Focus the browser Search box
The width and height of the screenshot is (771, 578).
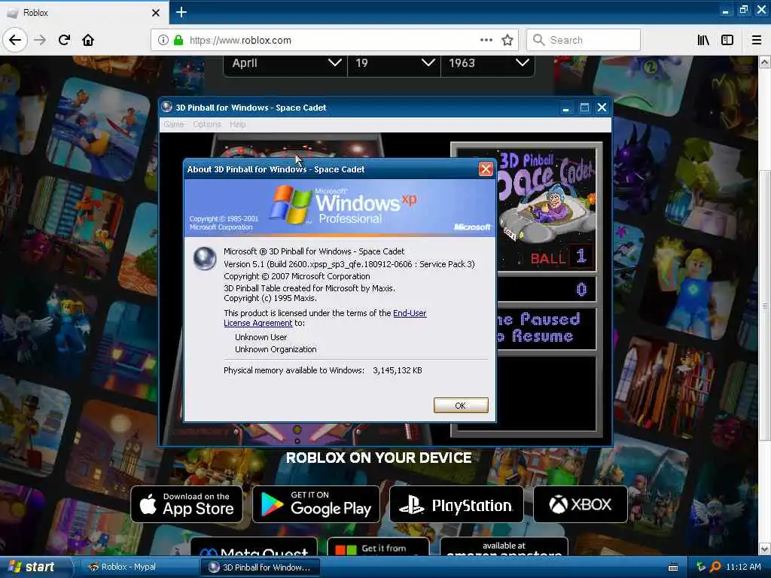click(x=584, y=40)
